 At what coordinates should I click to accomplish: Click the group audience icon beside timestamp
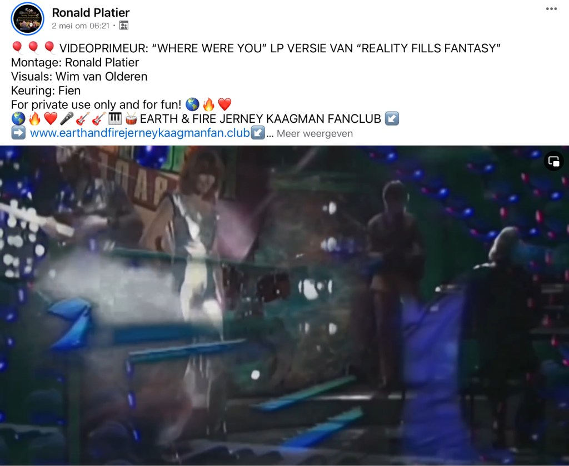pos(124,26)
